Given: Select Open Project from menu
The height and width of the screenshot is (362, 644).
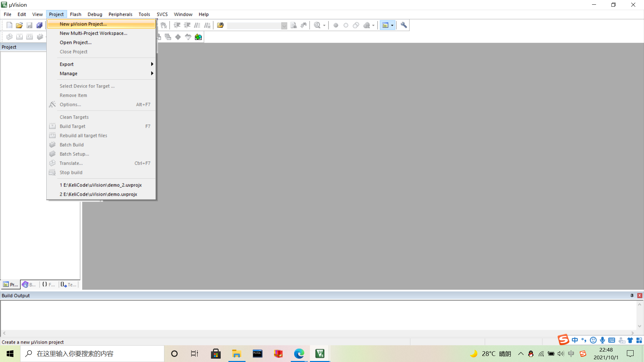Looking at the screenshot, I should pos(75,42).
